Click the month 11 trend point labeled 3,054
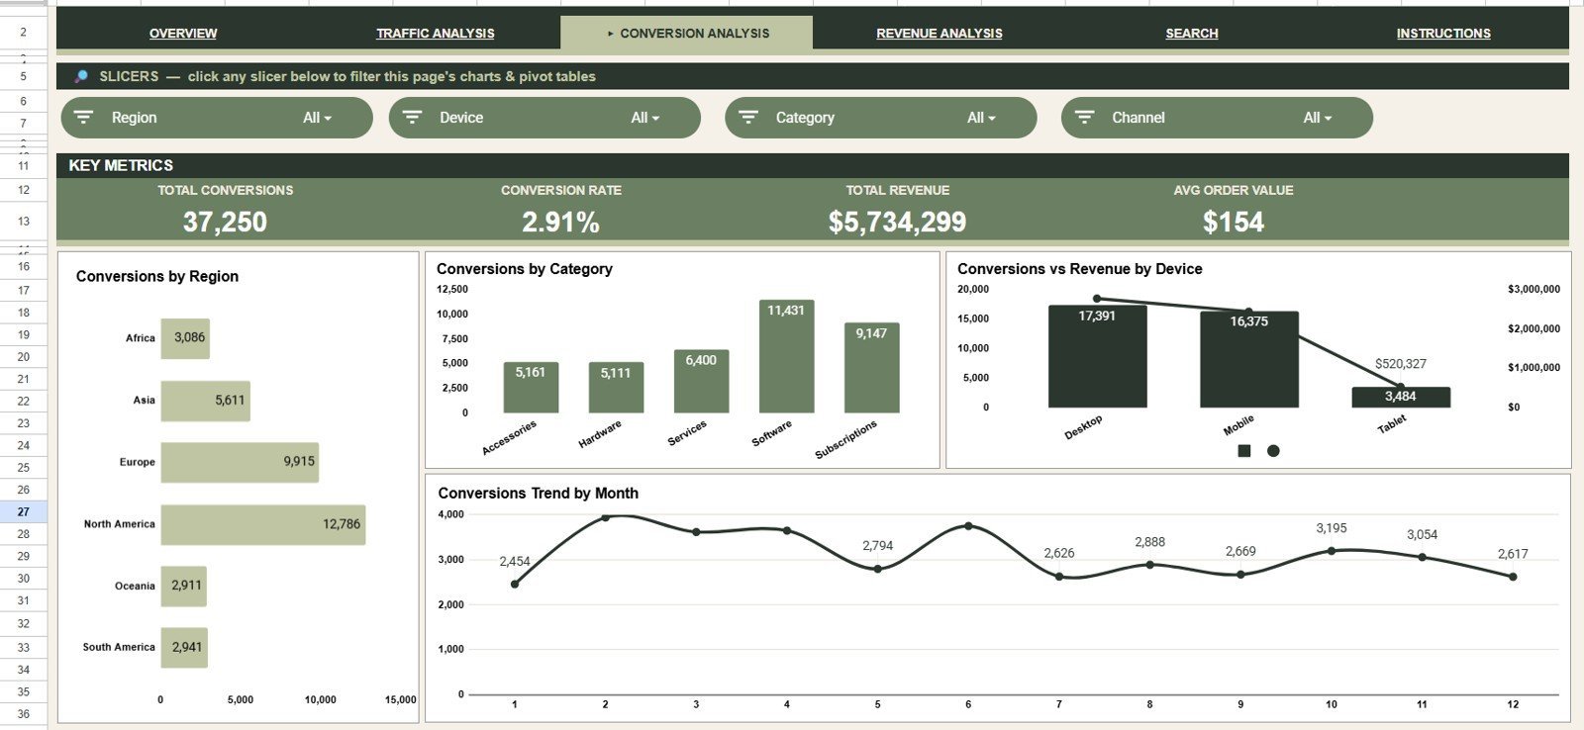 (x=1423, y=557)
